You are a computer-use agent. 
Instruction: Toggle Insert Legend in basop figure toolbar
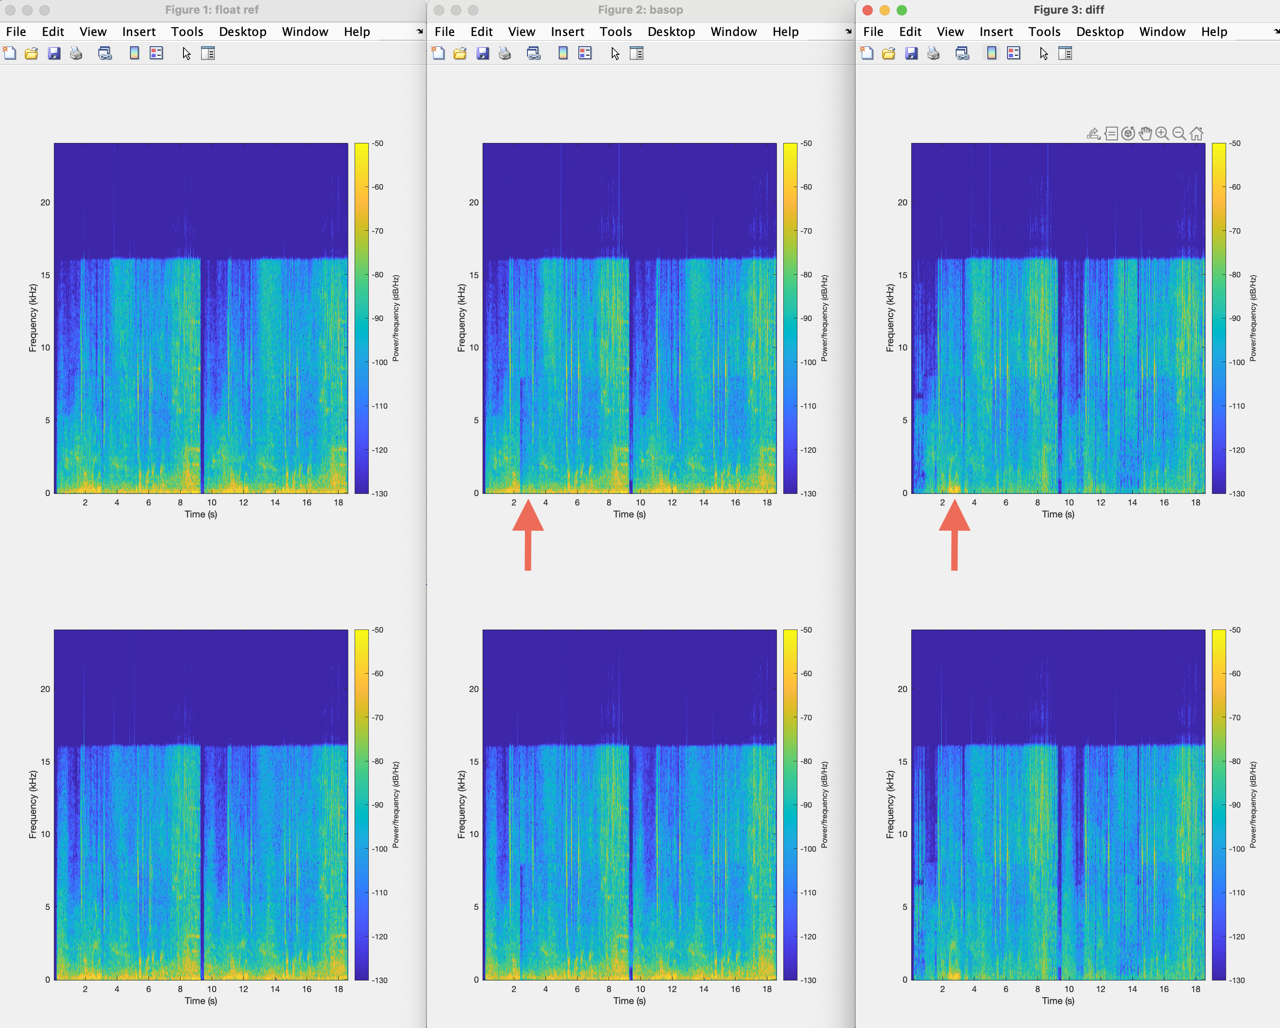coord(585,53)
